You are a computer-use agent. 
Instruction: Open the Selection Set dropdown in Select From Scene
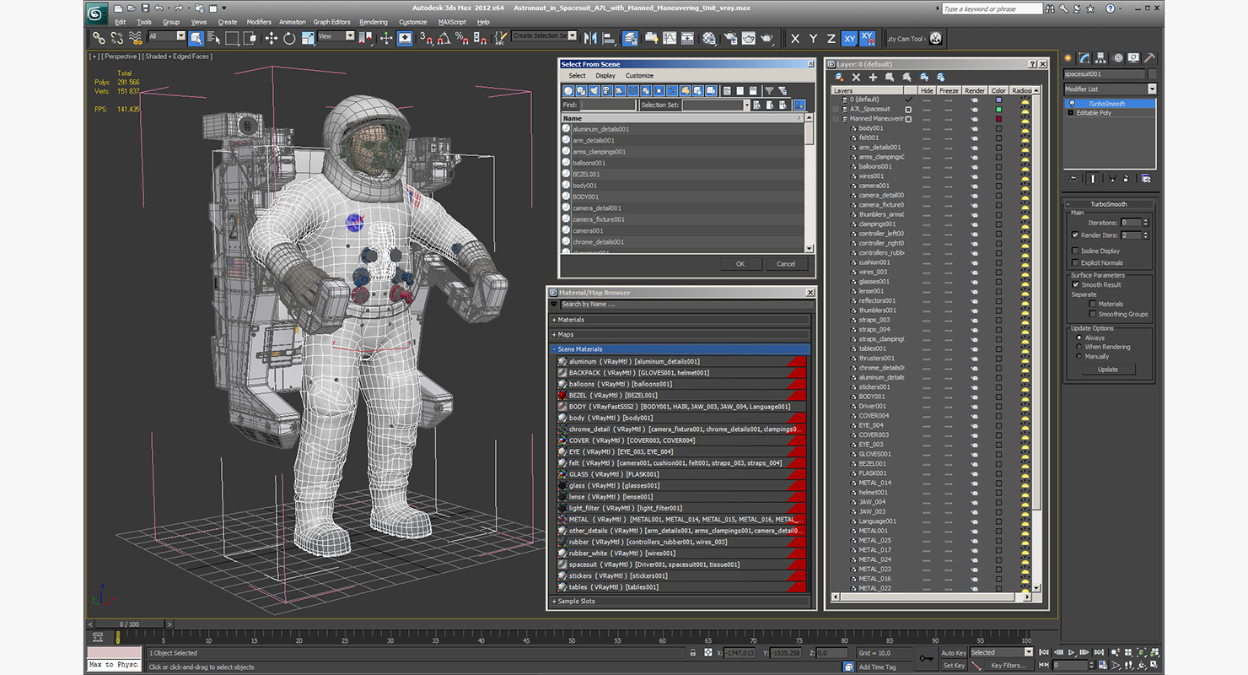pyautogui.click(x=716, y=105)
